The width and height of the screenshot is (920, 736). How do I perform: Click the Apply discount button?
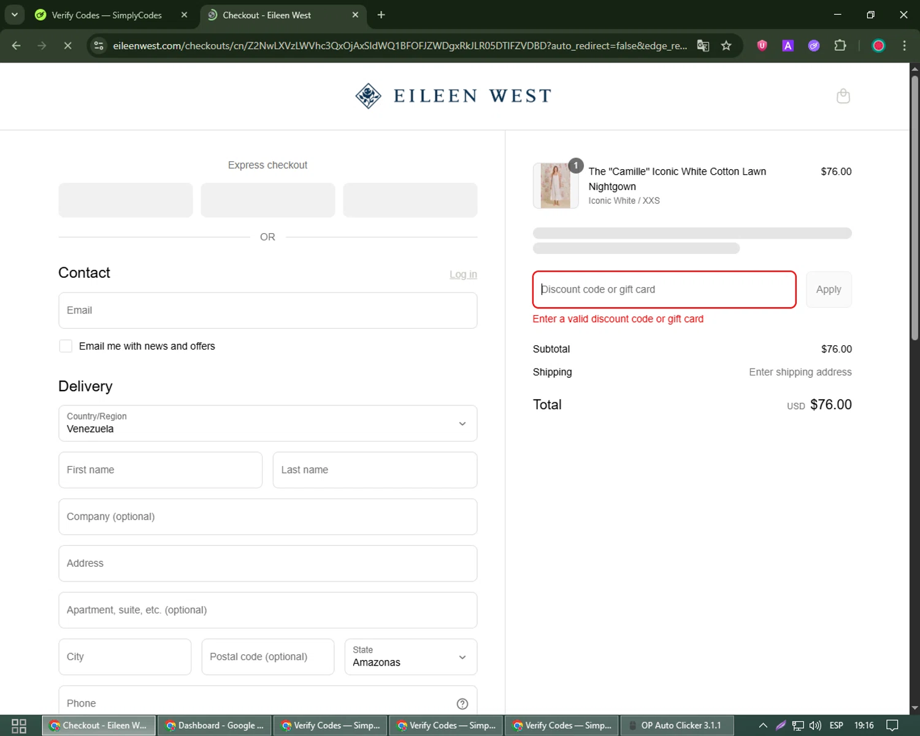pyautogui.click(x=829, y=289)
